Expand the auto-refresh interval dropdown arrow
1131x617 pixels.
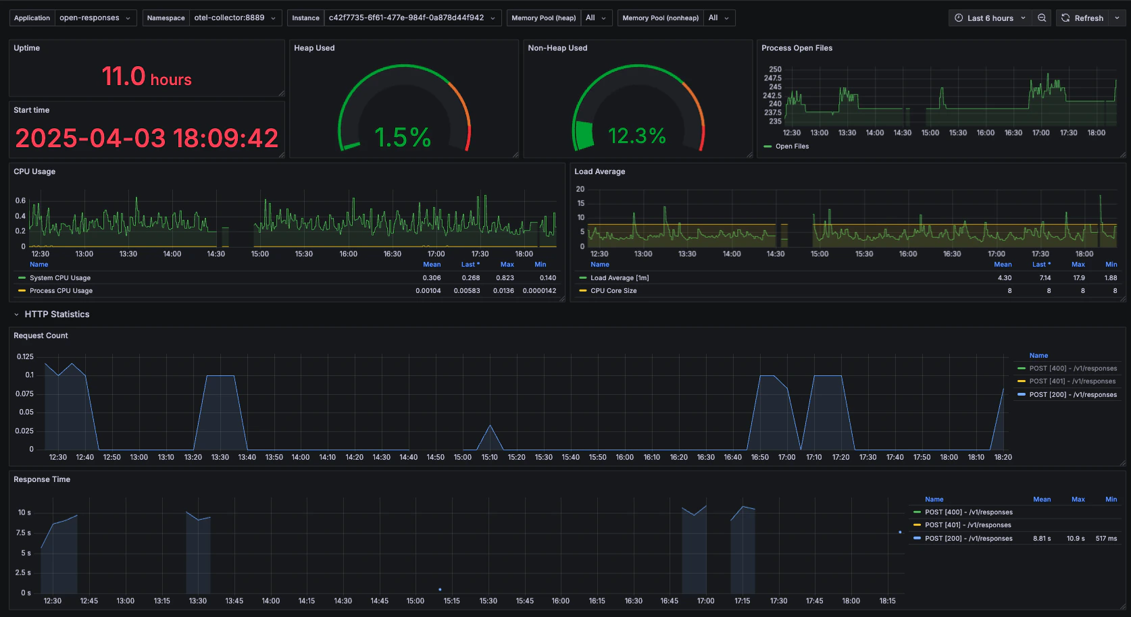point(1118,18)
